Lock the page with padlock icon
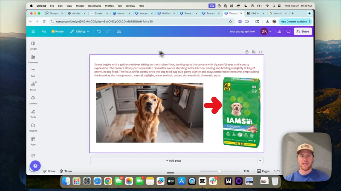This screenshot has height=191, width=341. [247, 52]
